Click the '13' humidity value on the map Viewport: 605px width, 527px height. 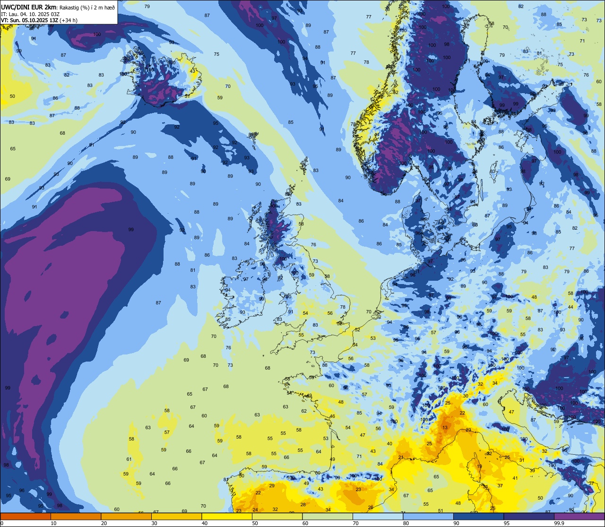click(445, 427)
